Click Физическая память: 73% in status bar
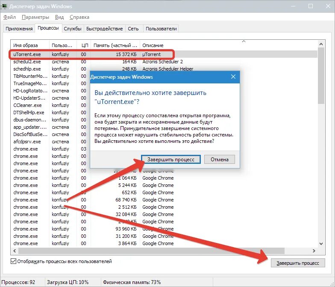 point(132,282)
